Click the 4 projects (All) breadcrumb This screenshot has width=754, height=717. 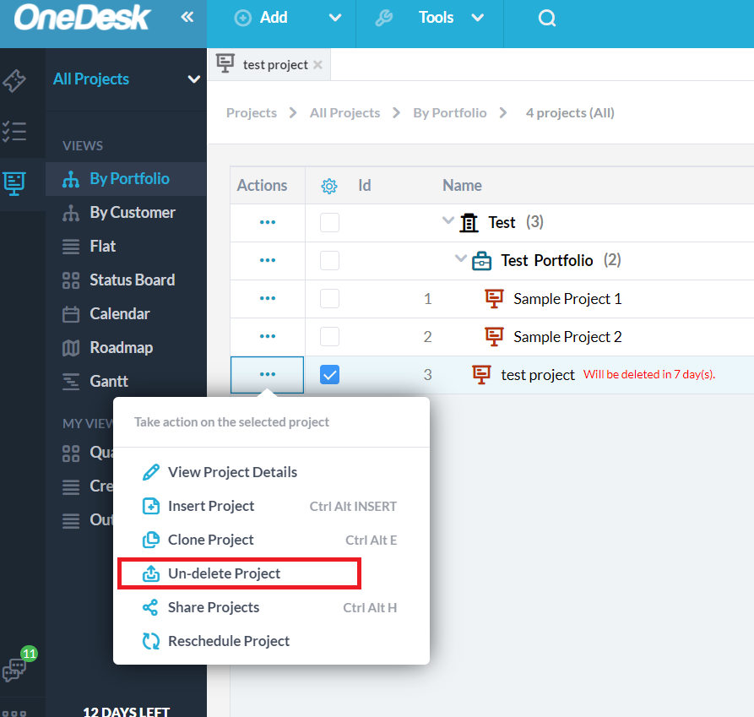[x=570, y=113]
